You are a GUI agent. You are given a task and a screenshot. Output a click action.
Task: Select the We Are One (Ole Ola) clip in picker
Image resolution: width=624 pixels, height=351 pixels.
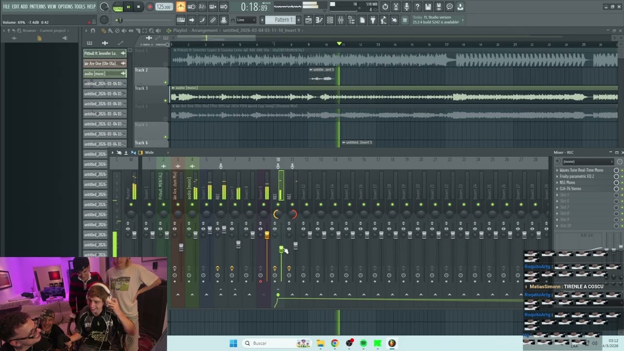[x=105, y=63]
